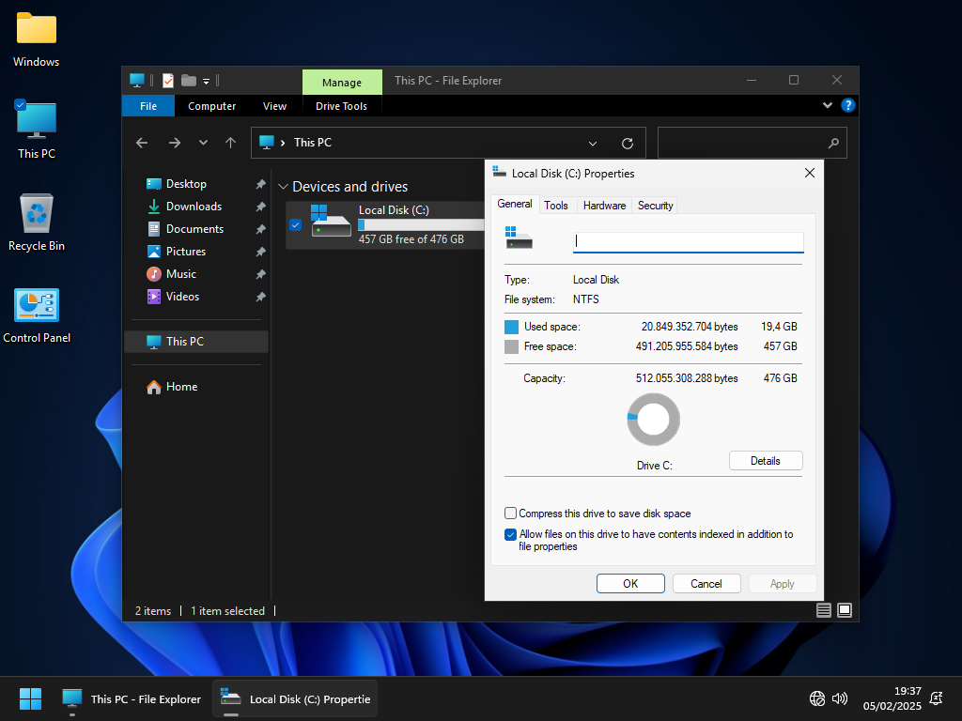
Task: Select Documents in navigation pane
Action: click(194, 229)
